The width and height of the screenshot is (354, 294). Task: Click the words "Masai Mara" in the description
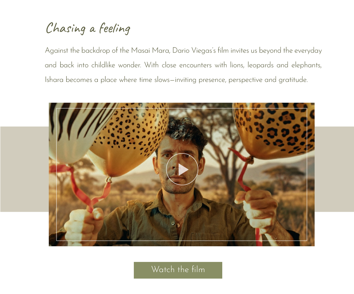(x=150, y=50)
